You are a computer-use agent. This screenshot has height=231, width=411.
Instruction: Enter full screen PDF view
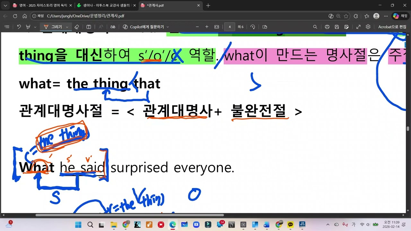pos(358,27)
